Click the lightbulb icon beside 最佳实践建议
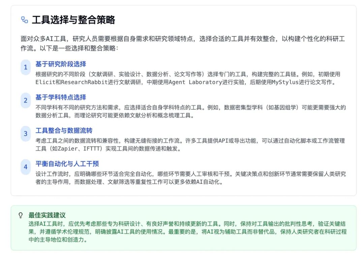This screenshot has width=364, height=256. tap(21, 215)
